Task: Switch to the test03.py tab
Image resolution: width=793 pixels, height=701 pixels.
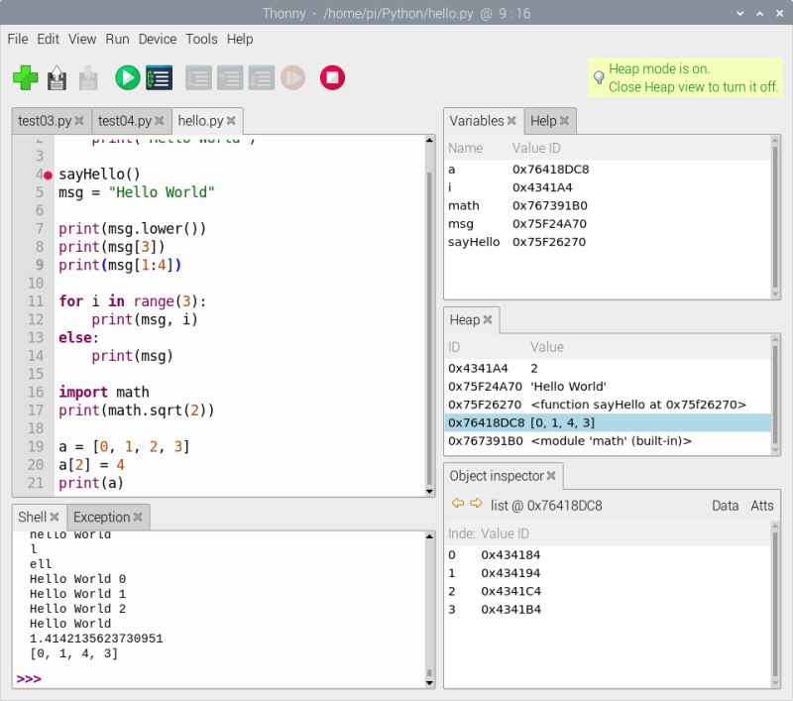Action: coord(43,120)
